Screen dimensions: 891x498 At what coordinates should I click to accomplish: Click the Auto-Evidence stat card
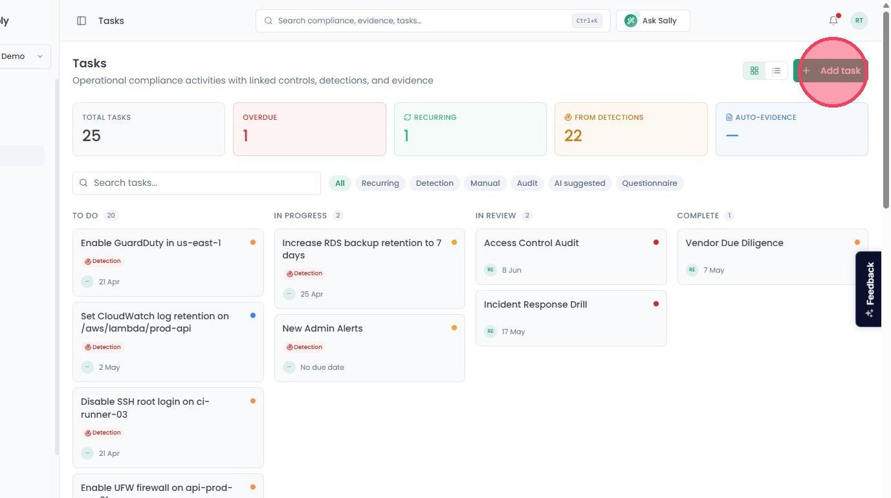pos(792,129)
